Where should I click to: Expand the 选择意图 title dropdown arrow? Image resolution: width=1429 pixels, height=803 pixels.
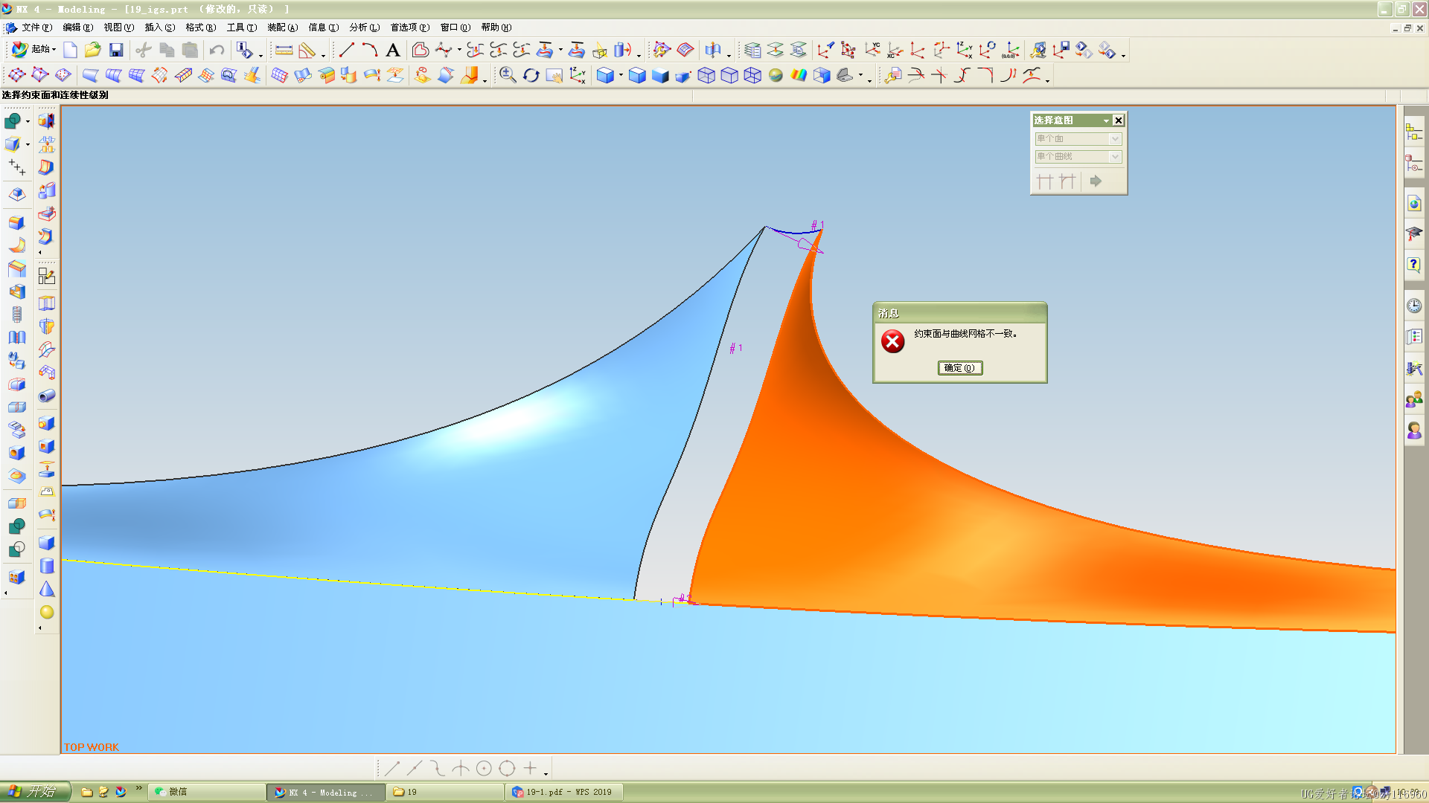[1106, 120]
